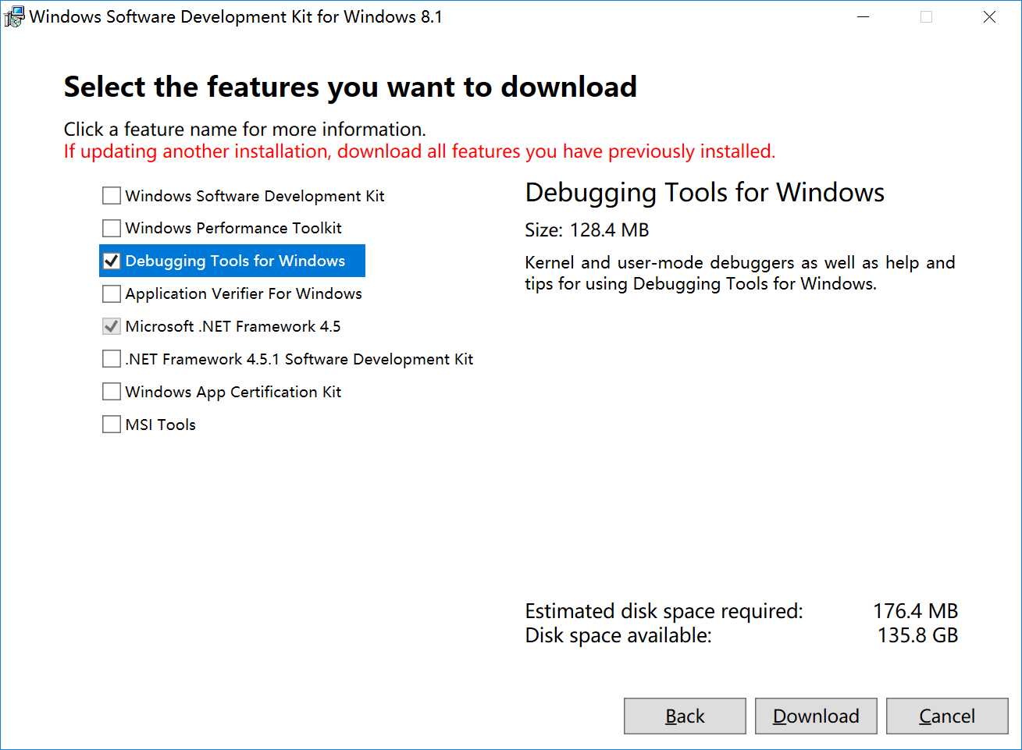Enable the Windows Performance Toolkit checkbox
The image size is (1022, 750).
click(x=112, y=228)
